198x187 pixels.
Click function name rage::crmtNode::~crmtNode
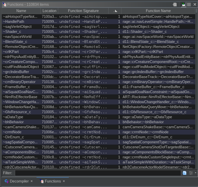(x=145, y=132)
